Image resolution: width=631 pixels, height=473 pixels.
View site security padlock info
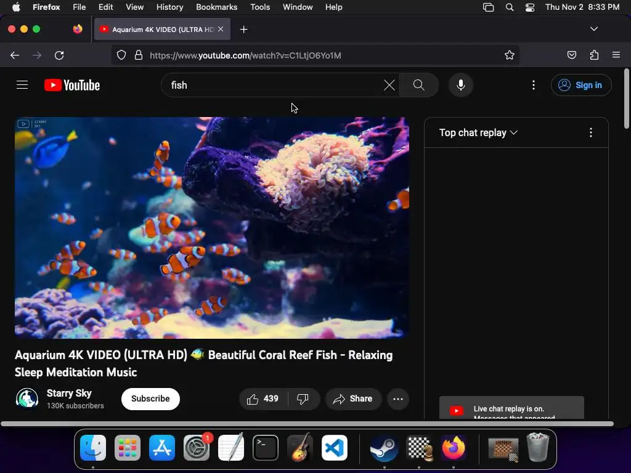(139, 55)
